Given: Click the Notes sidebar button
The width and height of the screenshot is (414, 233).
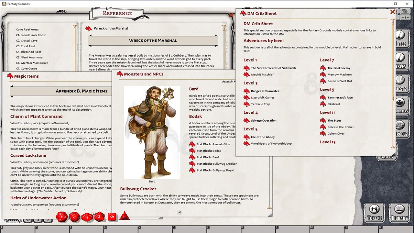Looking at the screenshot, I should click(x=400, y=38).
